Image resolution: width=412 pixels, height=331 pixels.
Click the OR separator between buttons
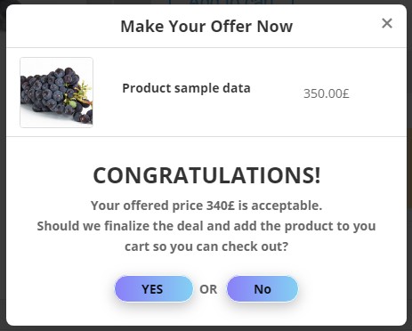[208, 289]
